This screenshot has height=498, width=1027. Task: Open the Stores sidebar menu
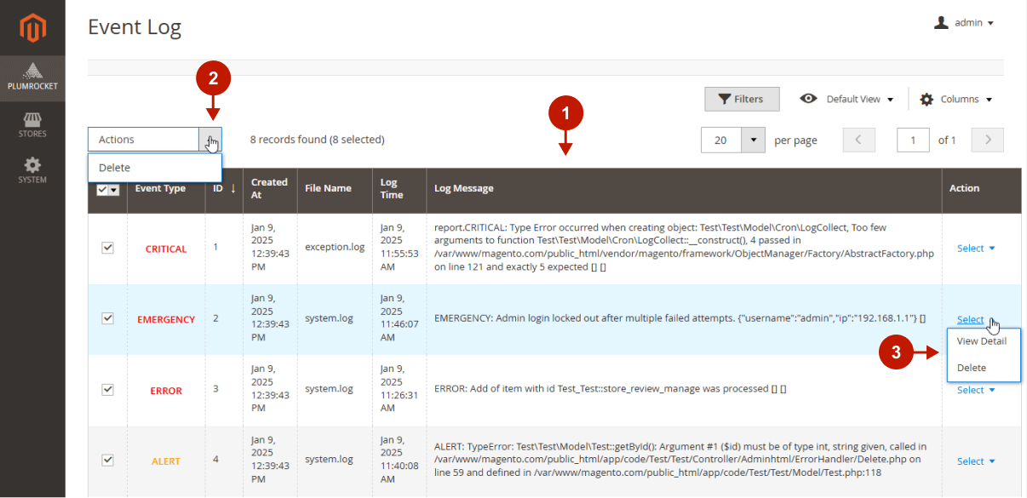coord(32,124)
